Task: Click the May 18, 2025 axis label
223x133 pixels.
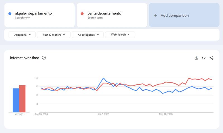Action: (166, 114)
